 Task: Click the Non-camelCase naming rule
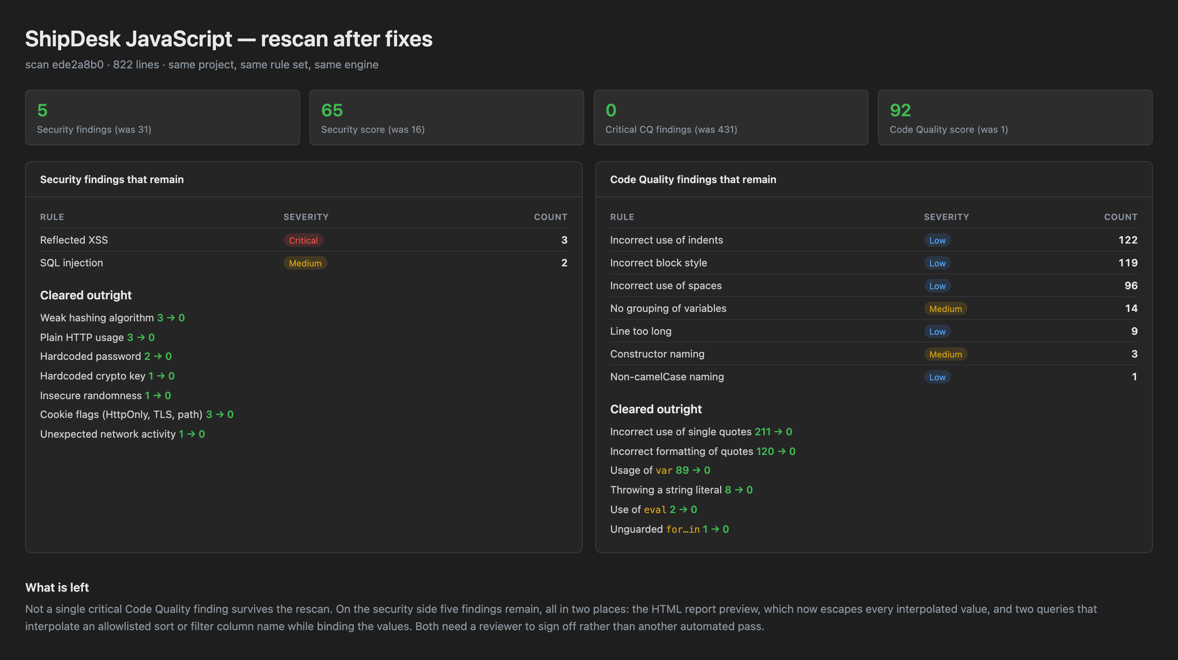(x=667, y=377)
